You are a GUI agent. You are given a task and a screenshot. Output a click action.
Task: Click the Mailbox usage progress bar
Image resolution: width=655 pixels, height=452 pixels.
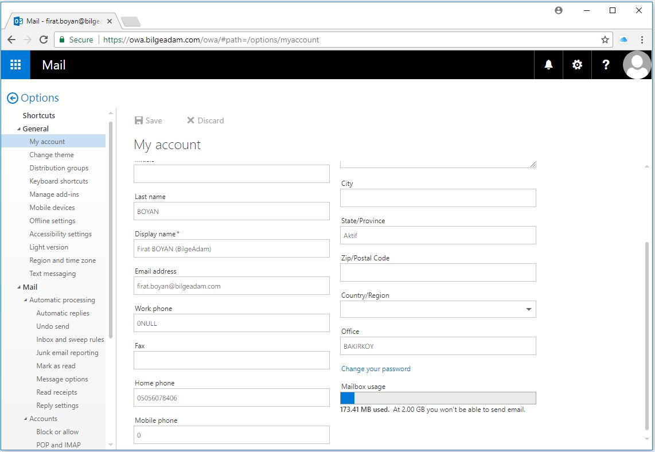point(438,398)
